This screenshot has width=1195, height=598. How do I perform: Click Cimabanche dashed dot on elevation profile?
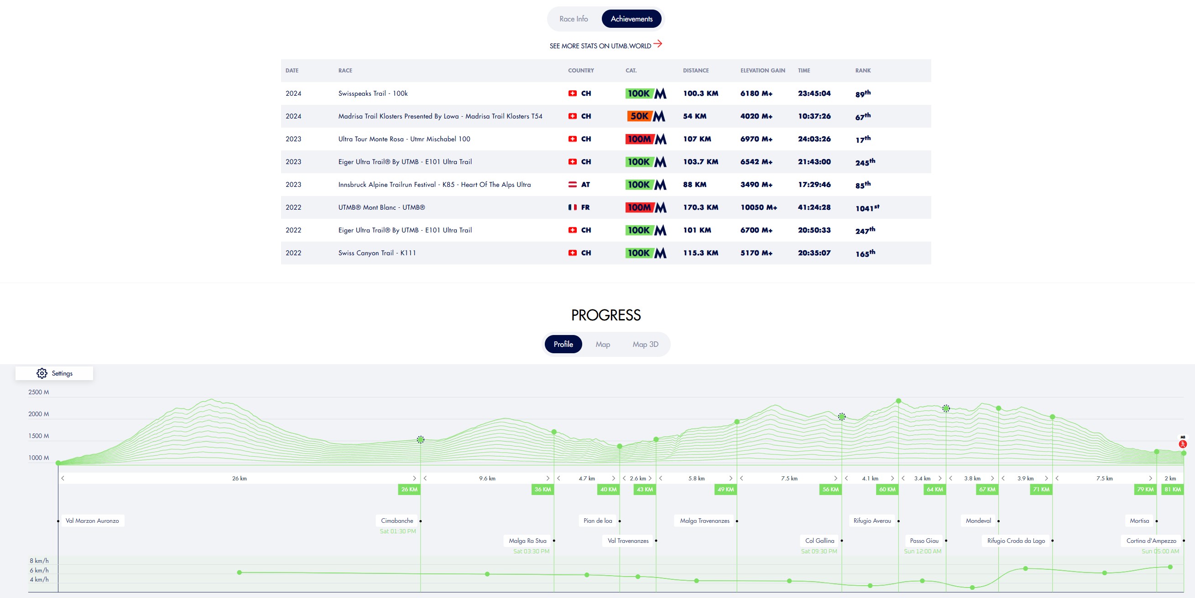point(420,439)
